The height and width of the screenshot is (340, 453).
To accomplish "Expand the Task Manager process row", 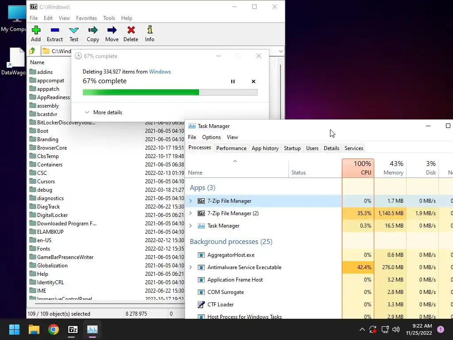I will [190, 226].
